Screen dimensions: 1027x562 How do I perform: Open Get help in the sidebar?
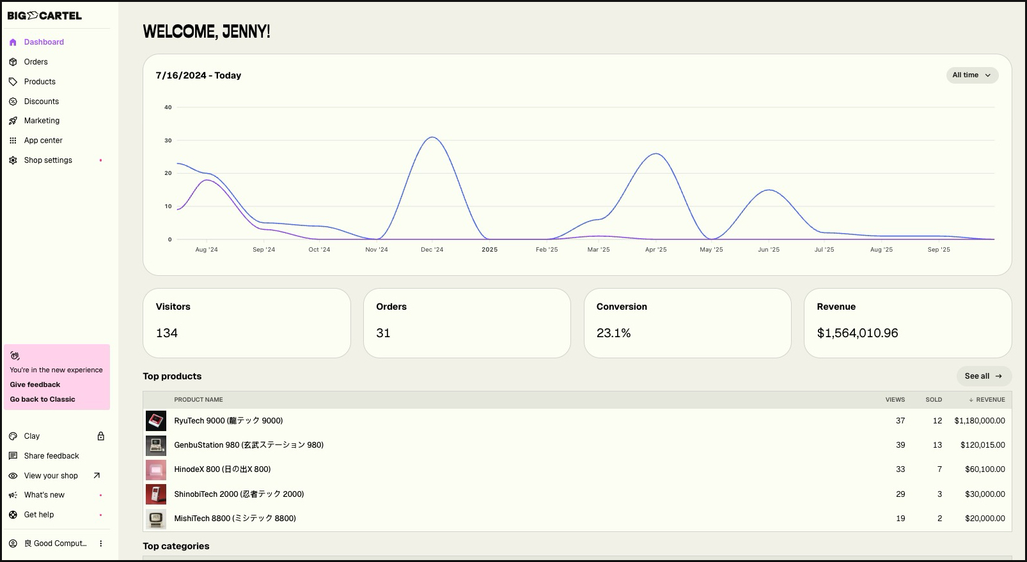39,515
